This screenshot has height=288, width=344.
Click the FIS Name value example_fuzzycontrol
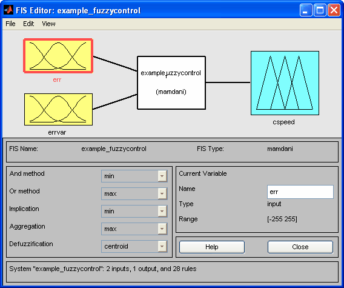(x=114, y=149)
